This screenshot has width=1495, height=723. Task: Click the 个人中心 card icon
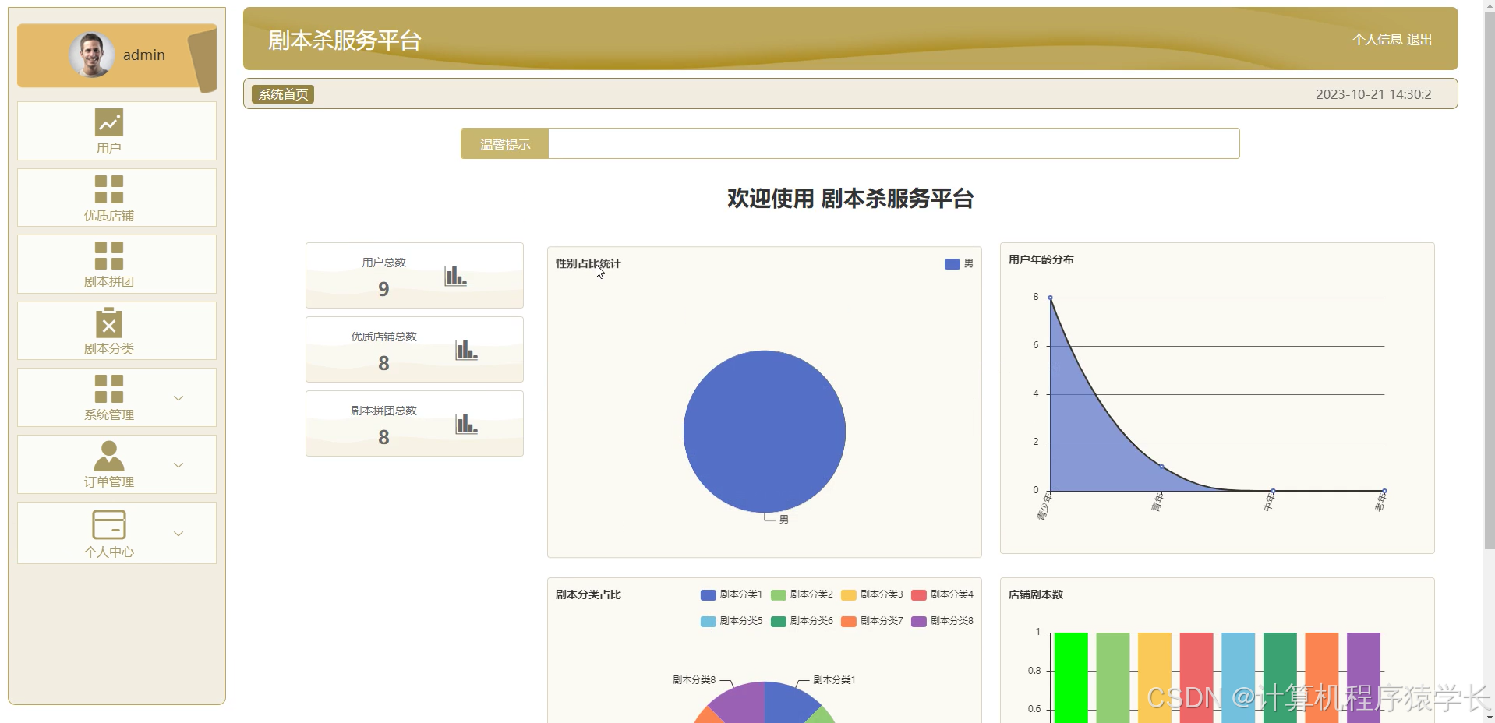click(x=109, y=524)
